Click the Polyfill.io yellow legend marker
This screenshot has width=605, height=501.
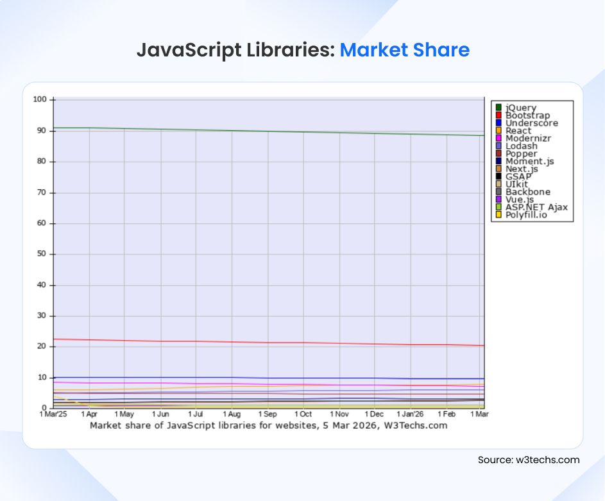[x=497, y=214]
